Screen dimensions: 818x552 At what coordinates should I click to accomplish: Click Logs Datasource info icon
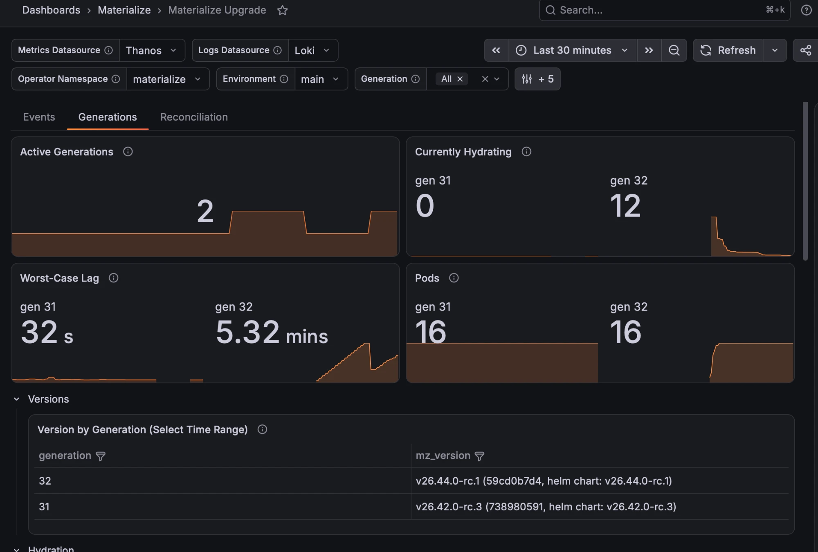pos(277,50)
